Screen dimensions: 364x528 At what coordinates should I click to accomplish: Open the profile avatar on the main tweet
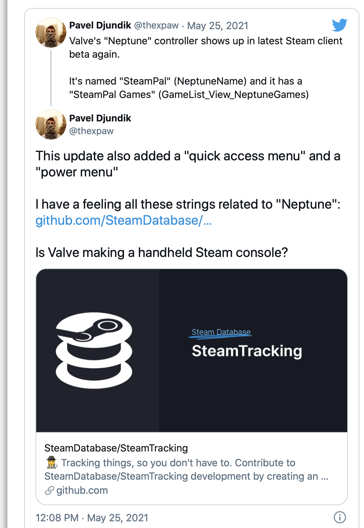[51, 124]
